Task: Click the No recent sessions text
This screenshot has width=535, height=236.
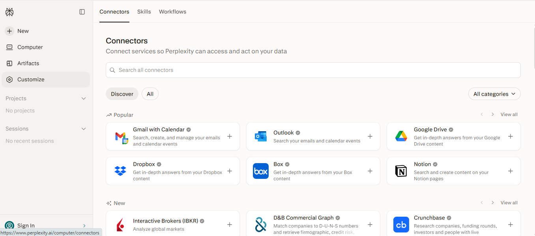Action: coord(30,141)
